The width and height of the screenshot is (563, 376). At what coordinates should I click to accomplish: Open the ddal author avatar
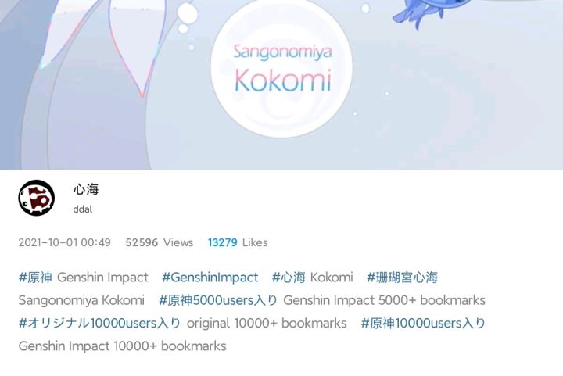36,198
